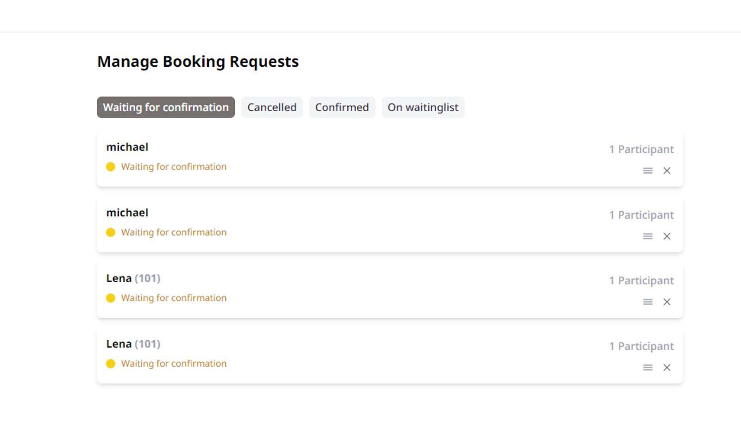Screen dimensions: 741x434
Task: Click the first Lena (101) booking name
Action: click(x=133, y=278)
